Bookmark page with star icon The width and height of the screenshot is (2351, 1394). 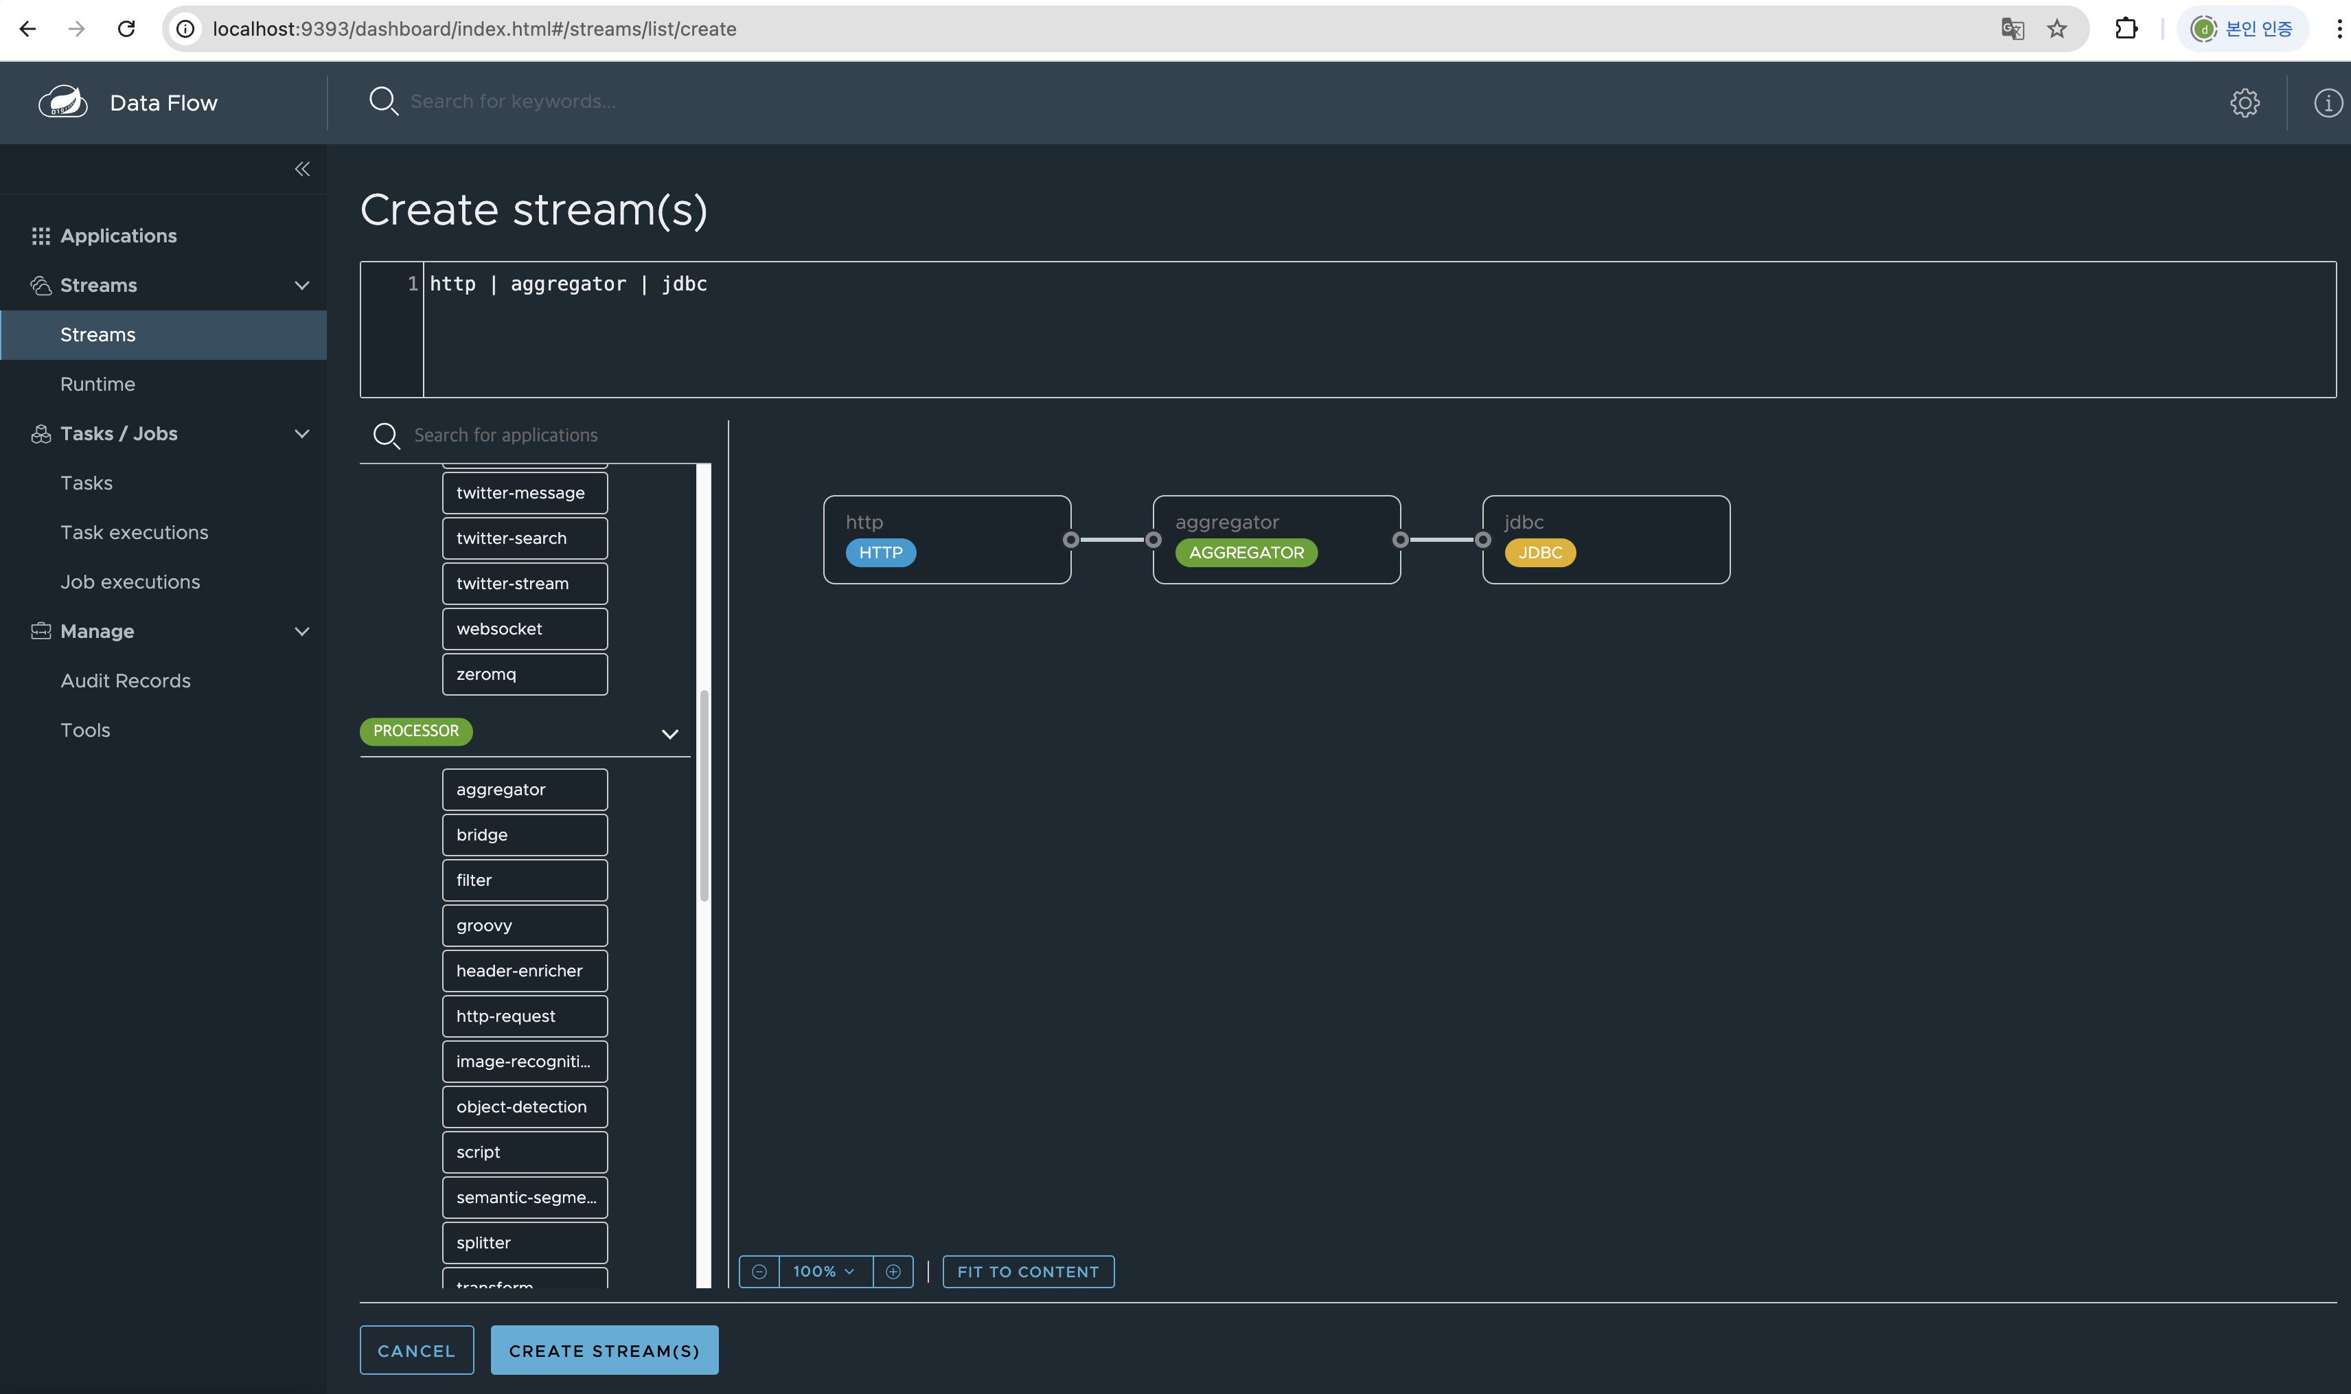(x=2057, y=28)
